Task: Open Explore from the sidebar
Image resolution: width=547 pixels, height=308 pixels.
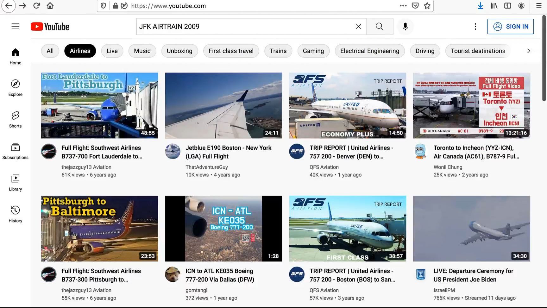Action: [15, 88]
